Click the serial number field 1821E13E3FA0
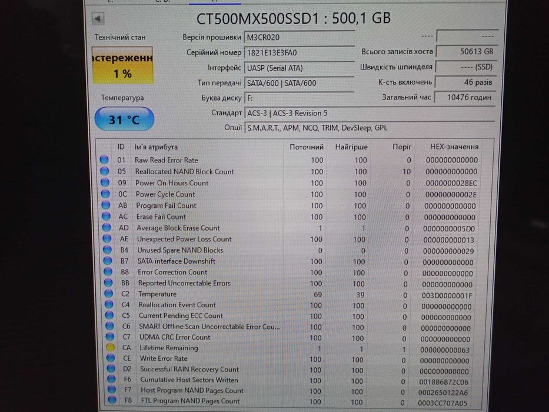Screen dimensions: 549x412 [300, 52]
